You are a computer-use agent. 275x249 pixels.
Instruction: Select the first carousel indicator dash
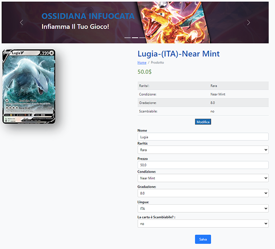pos(127,38)
